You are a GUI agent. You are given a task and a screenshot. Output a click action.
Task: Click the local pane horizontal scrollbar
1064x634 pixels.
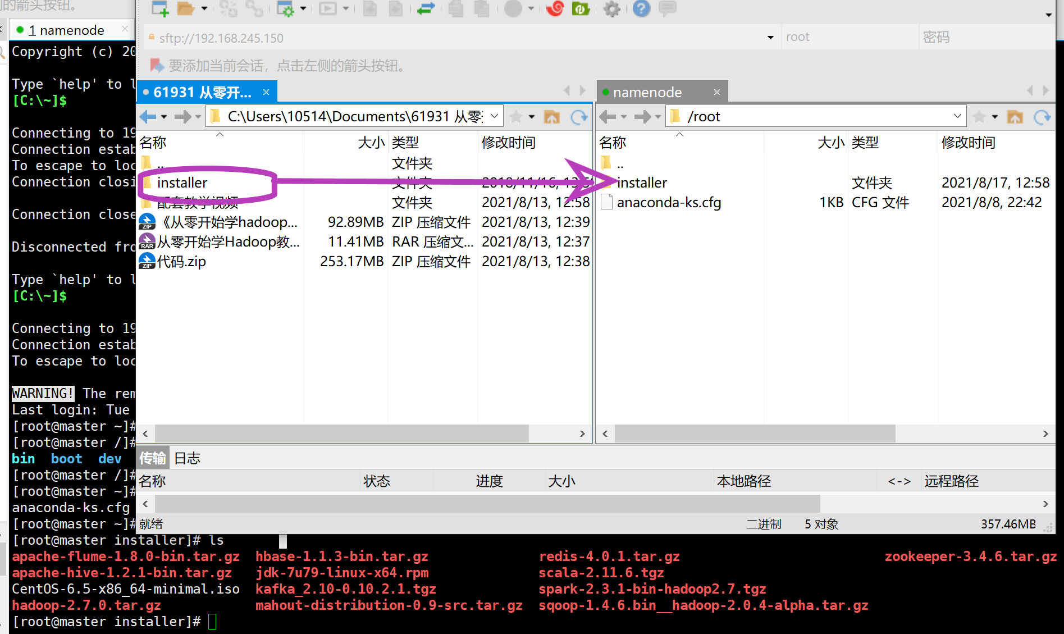(x=341, y=434)
